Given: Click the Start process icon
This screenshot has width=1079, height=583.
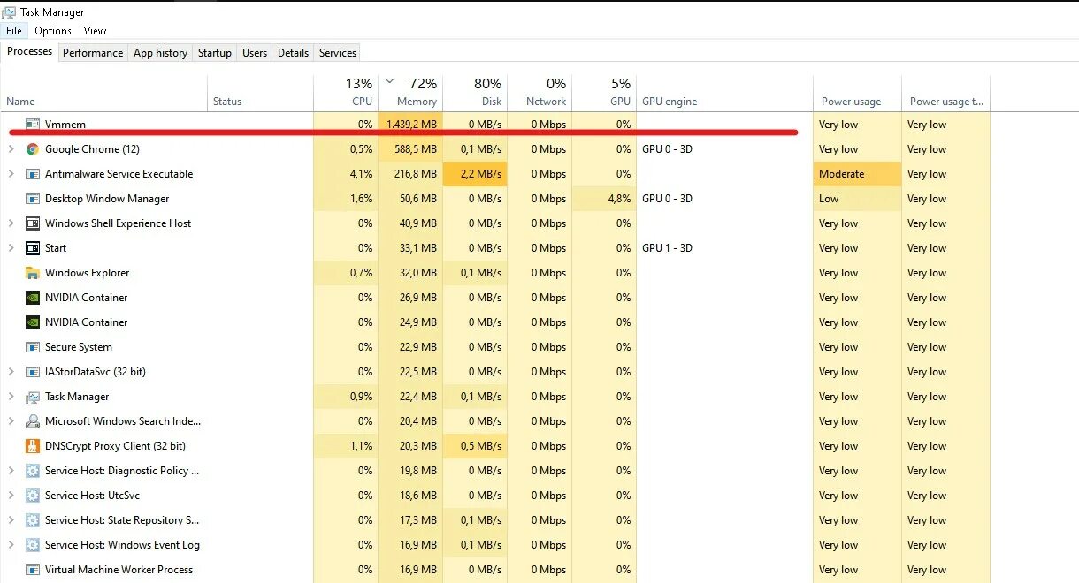Looking at the screenshot, I should [x=33, y=248].
